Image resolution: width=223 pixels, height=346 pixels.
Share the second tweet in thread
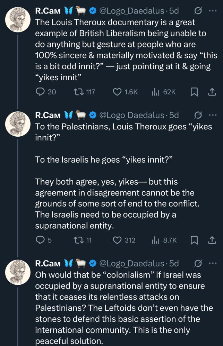[212, 240]
